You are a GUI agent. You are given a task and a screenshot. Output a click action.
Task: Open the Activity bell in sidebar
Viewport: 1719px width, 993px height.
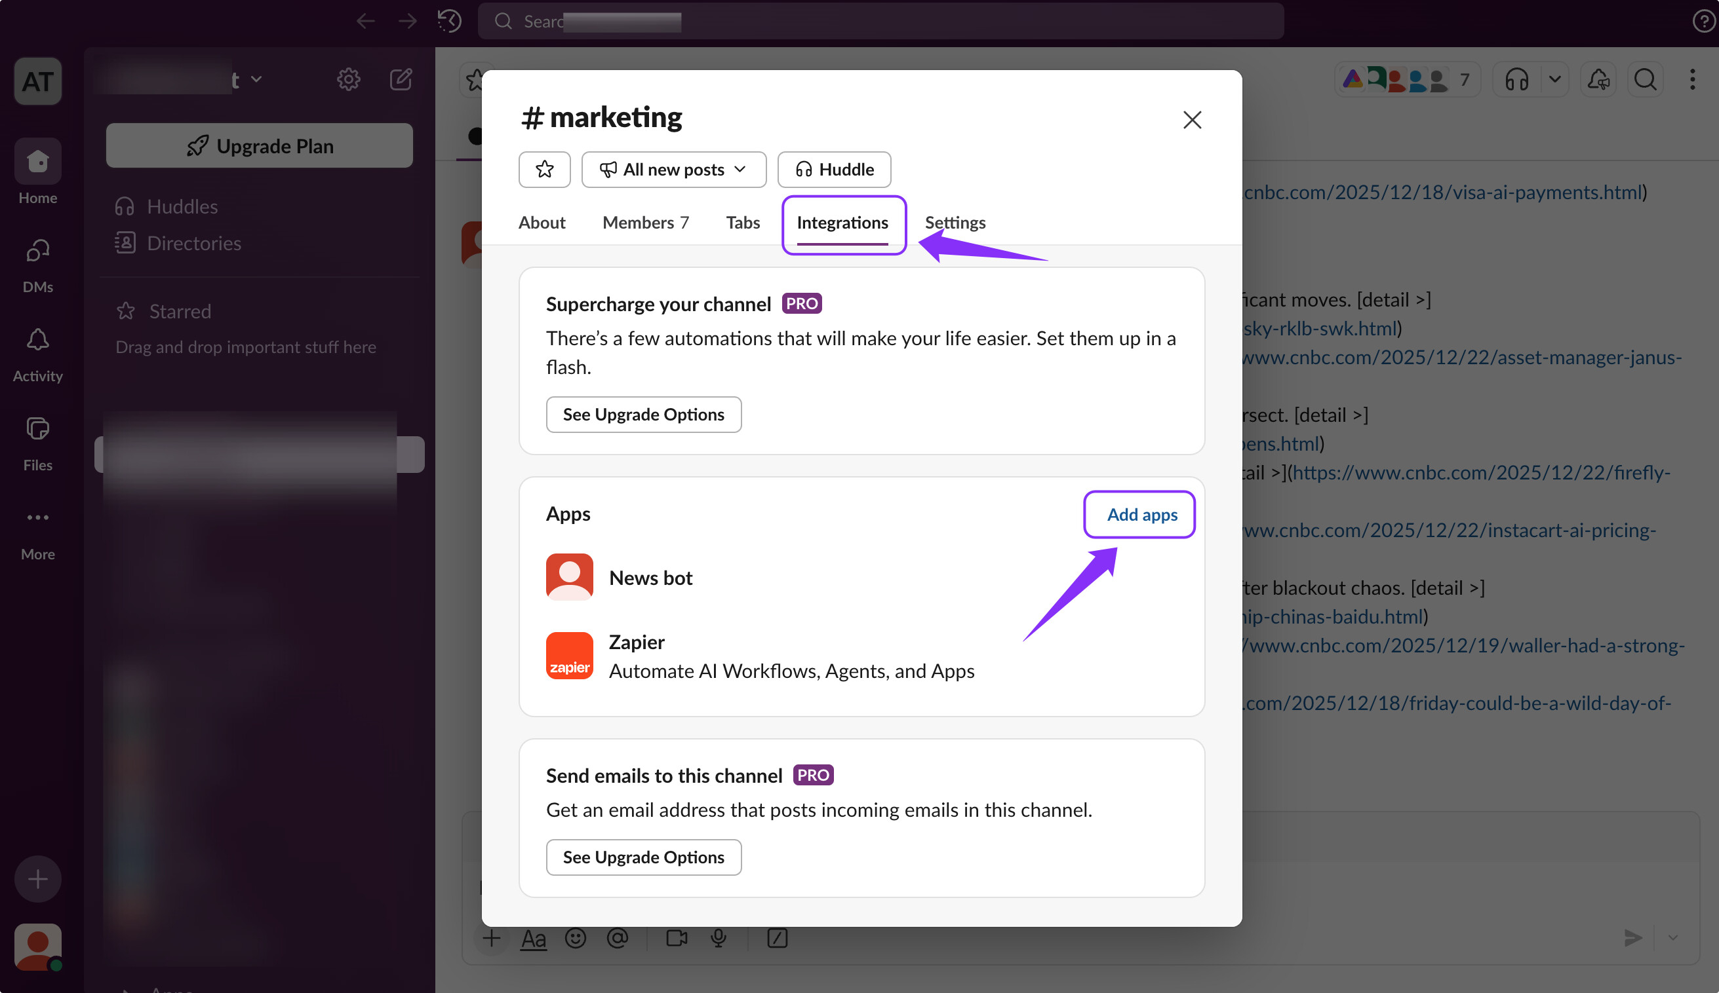[37, 340]
